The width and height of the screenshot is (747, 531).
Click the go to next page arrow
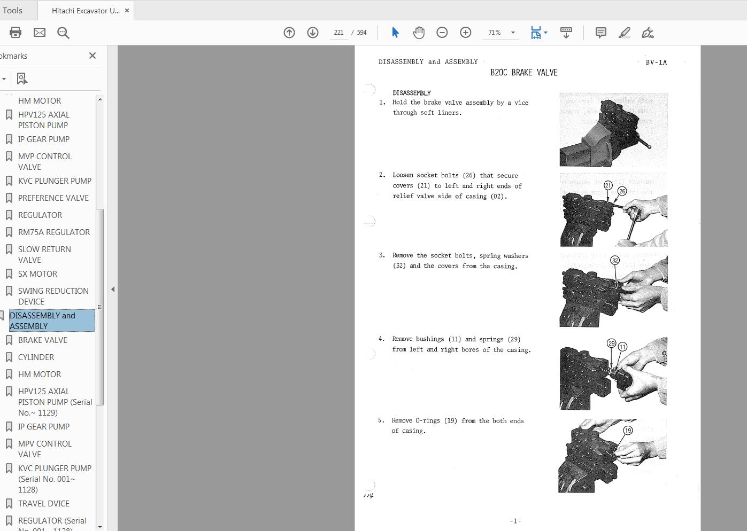[x=312, y=33]
